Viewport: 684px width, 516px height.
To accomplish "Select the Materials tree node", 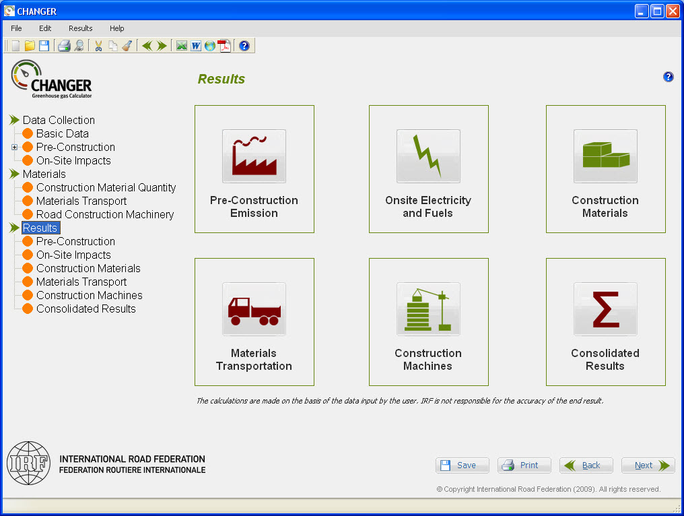I will click(x=44, y=174).
